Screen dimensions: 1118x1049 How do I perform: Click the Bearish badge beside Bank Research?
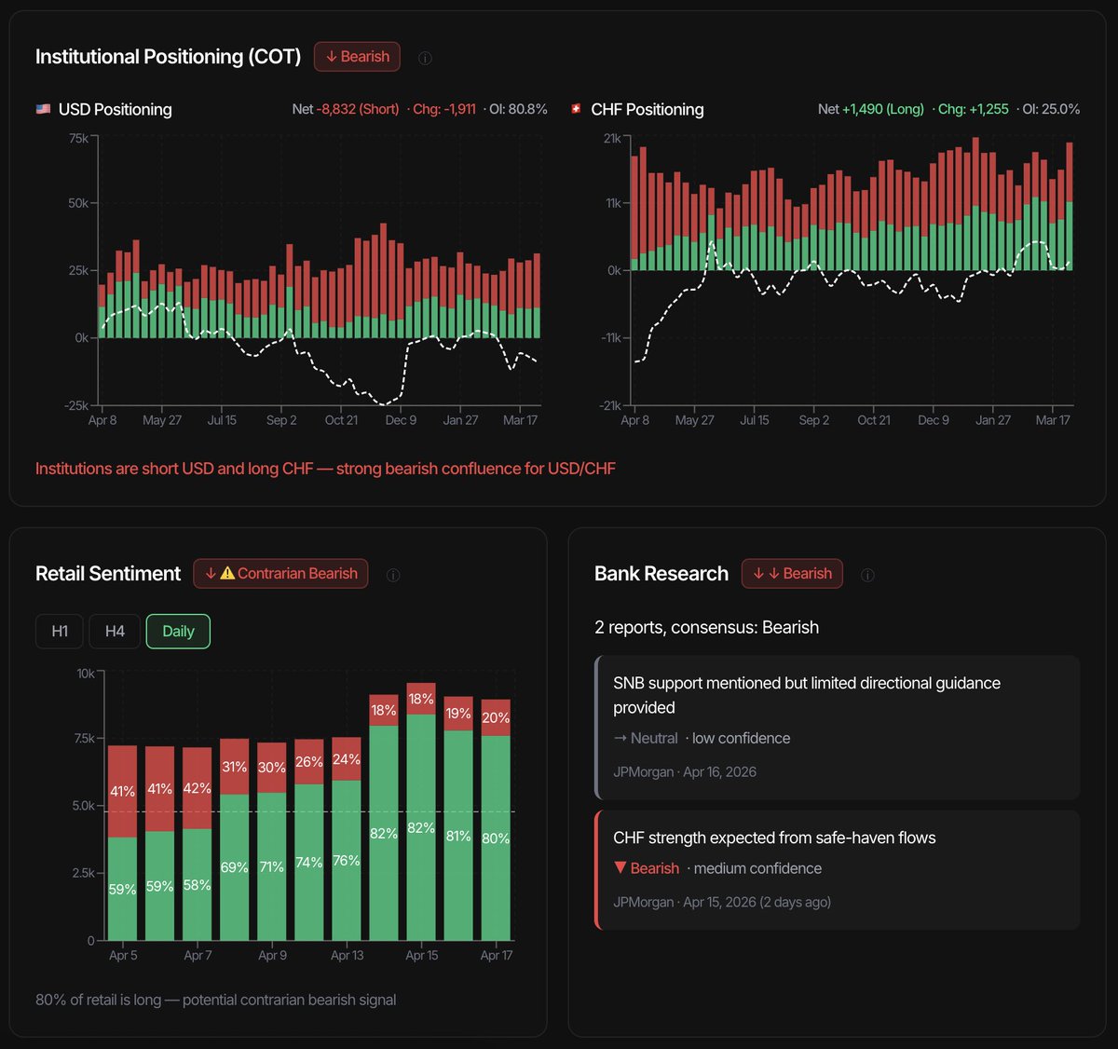coord(792,574)
